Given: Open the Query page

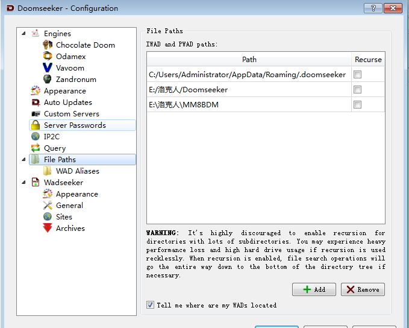Looking at the screenshot, I should click(55, 148).
